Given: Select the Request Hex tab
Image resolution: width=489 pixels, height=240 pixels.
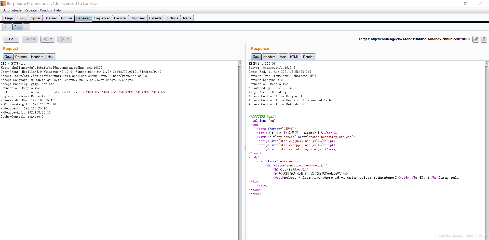Looking at the screenshot, I should [x=51, y=57].
